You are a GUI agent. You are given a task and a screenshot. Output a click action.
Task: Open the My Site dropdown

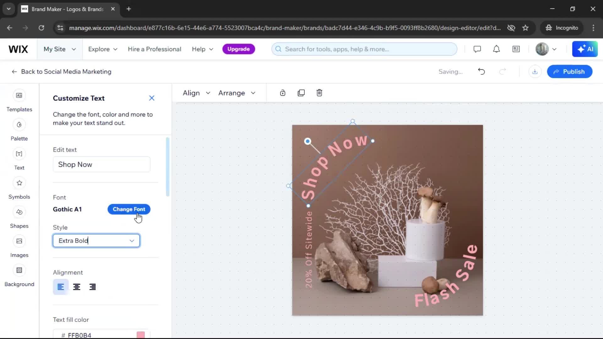pos(60,49)
